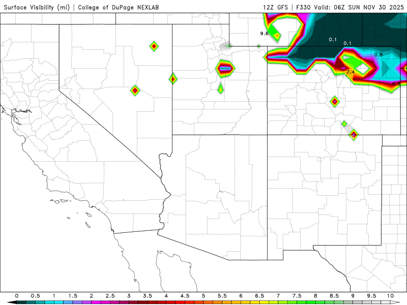
Task: Select the "12Z GFS" model run text
Action: coord(275,7)
